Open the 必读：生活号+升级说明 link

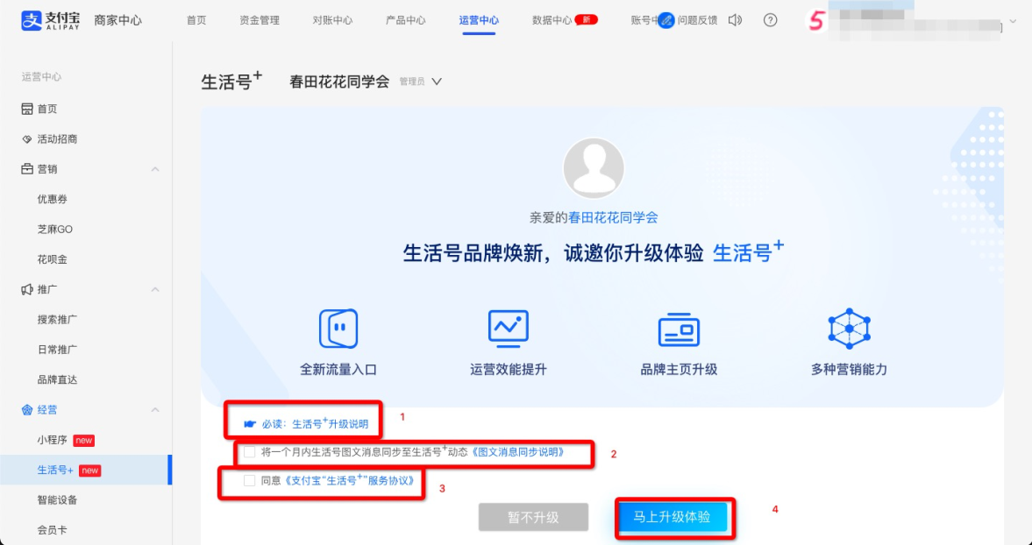[x=316, y=424]
